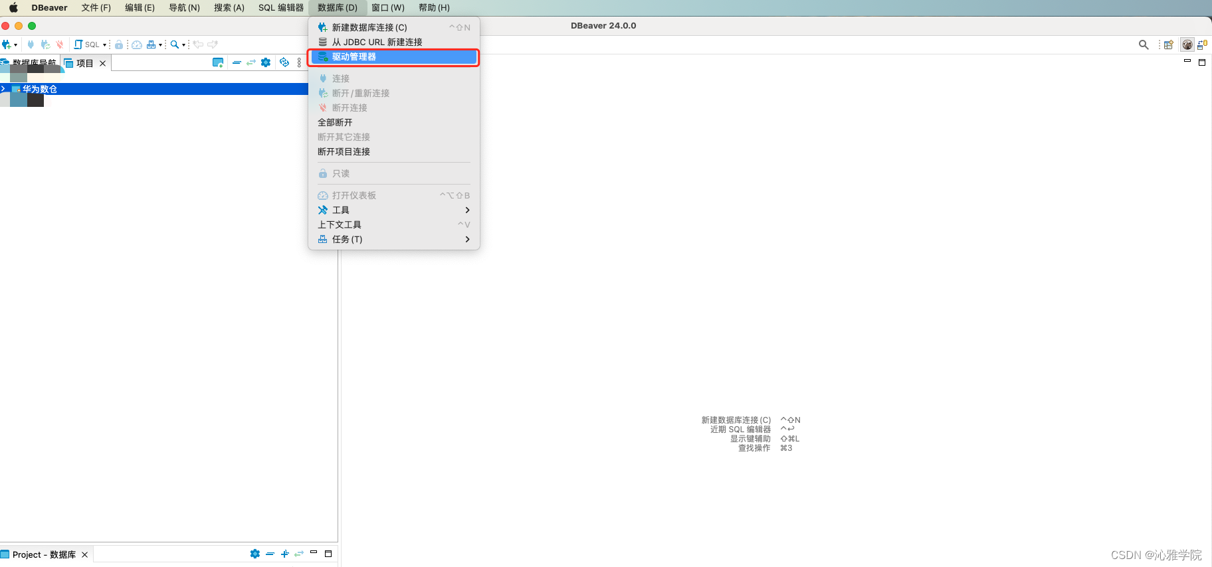Select 驱动管理器 in the database menu
1212x567 pixels.
[x=394, y=57]
